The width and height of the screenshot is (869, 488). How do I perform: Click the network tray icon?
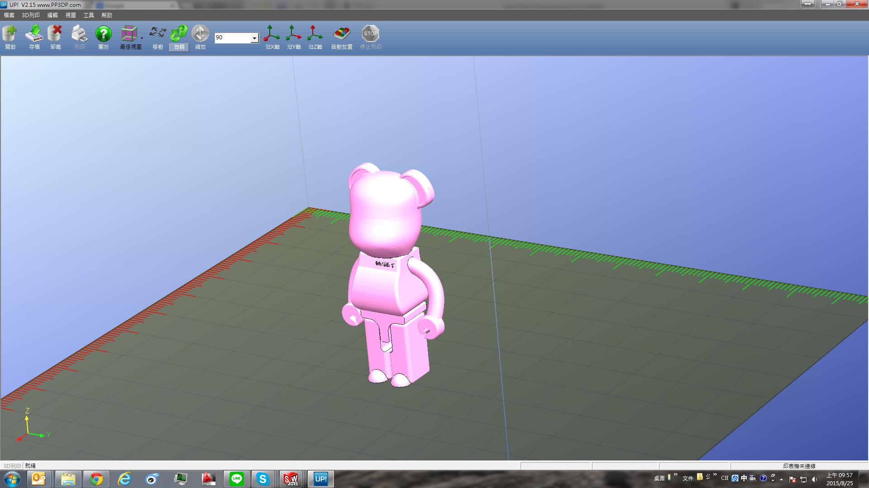[803, 479]
